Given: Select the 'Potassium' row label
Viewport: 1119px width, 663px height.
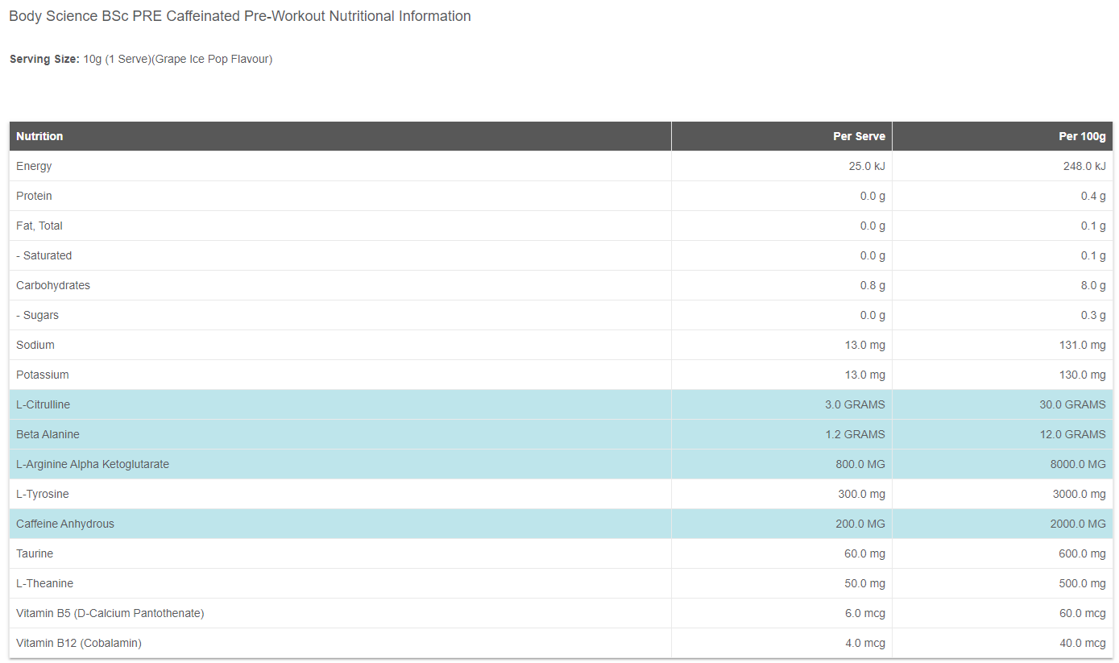Looking at the screenshot, I should pos(43,375).
